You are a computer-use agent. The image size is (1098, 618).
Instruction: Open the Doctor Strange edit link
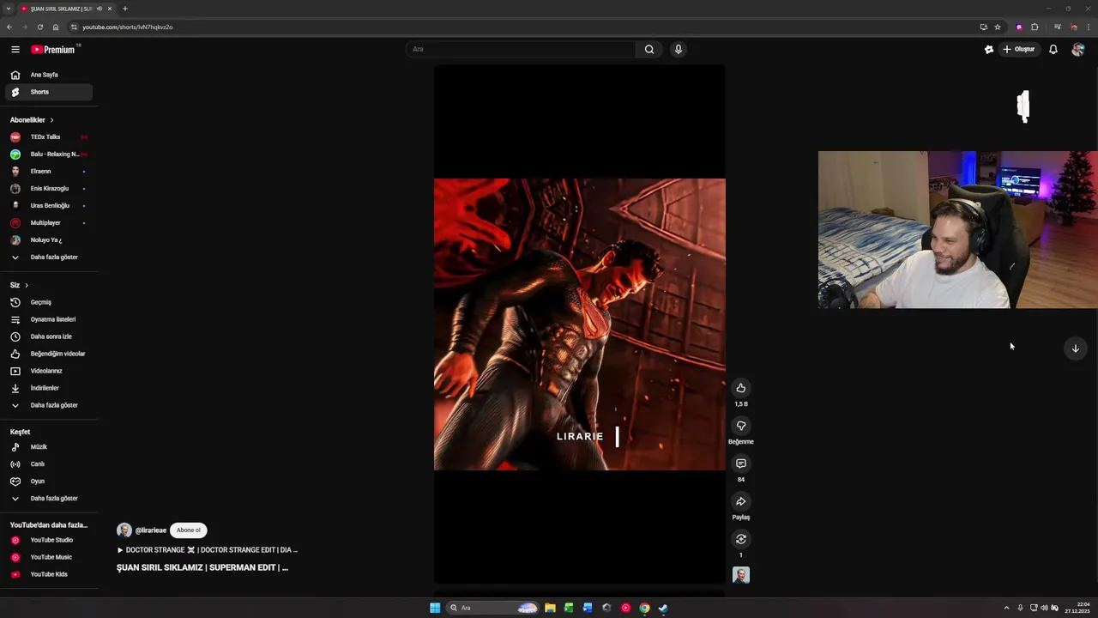[x=208, y=550]
